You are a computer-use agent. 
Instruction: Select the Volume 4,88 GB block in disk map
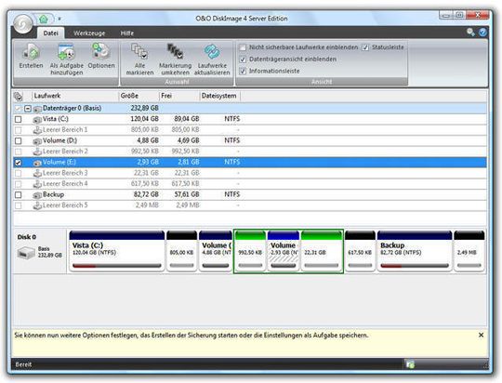click(216, 251)
